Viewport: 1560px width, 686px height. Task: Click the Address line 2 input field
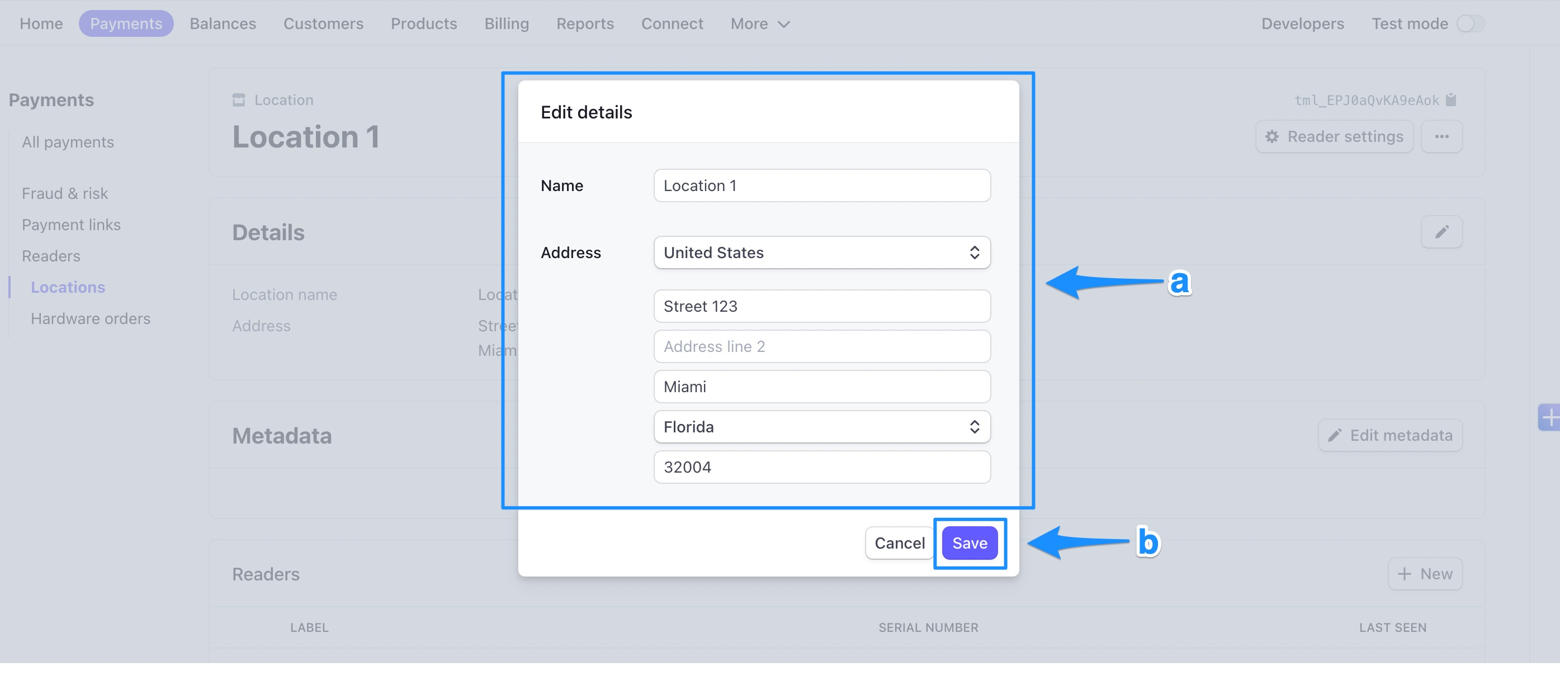pyautogui.click(x=821, y=346)
